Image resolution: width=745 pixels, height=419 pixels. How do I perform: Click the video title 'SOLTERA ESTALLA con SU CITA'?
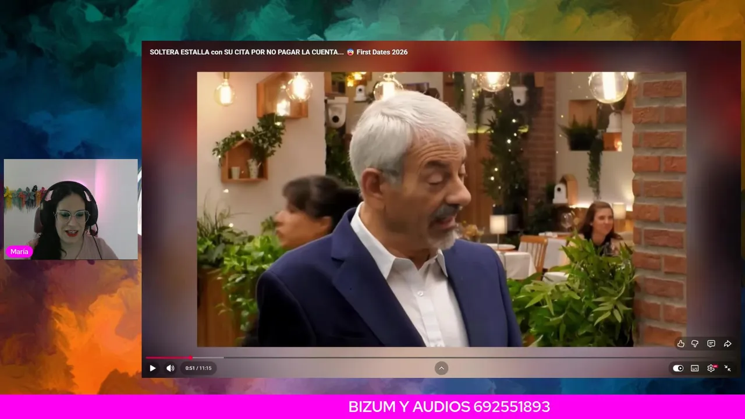click(278, 52)
